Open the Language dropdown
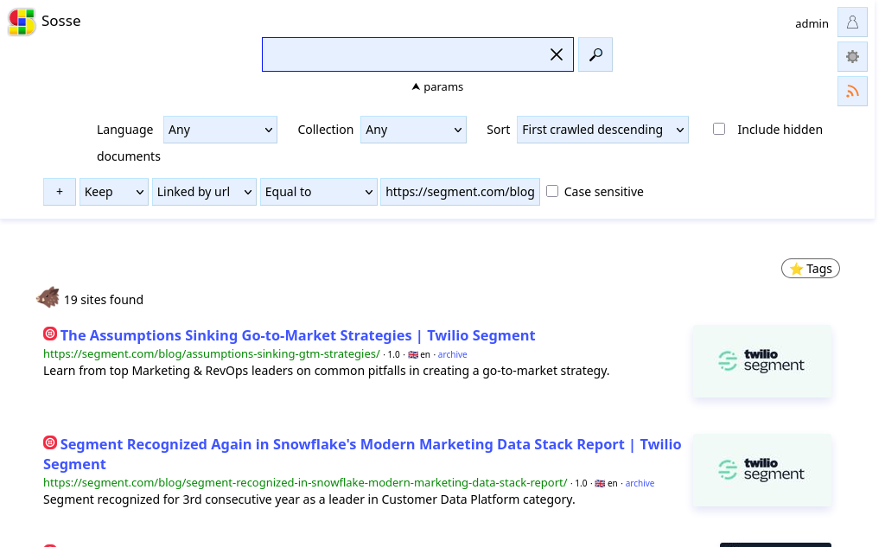Image resolution: width=885 pixels, height=547 pixels. point(220,130)
